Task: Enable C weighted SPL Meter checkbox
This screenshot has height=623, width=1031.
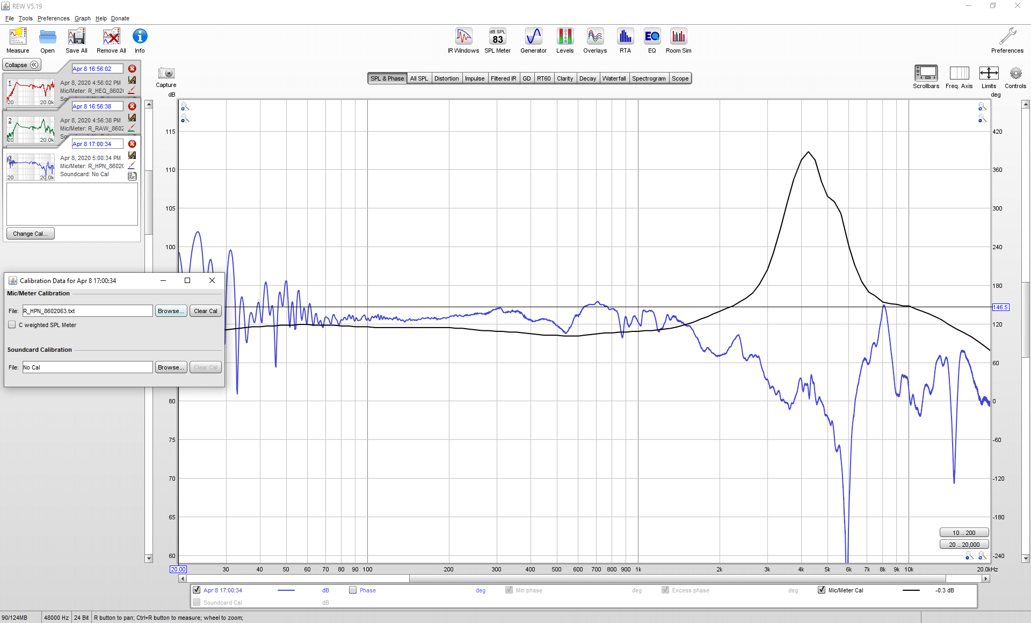Action: click(12, 325)
